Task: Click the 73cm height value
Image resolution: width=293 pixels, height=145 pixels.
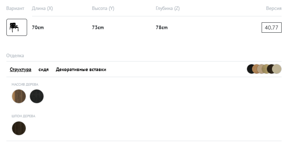Action: click(98, 27)
